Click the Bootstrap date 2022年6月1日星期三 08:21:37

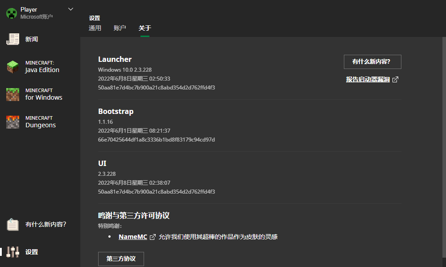[x=134, y=131]
